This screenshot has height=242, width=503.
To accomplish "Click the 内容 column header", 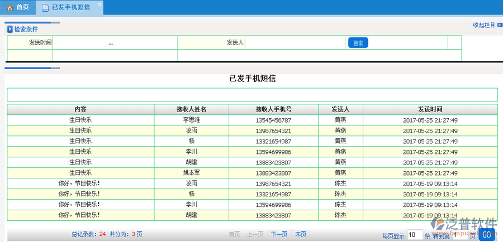I will [x=80, y=109].
